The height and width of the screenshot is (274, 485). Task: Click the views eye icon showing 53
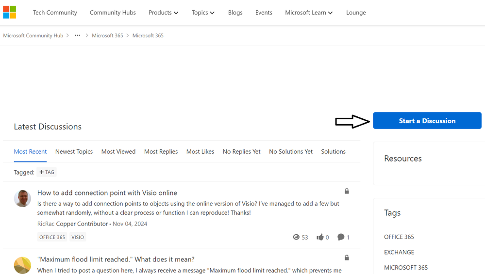296,237
